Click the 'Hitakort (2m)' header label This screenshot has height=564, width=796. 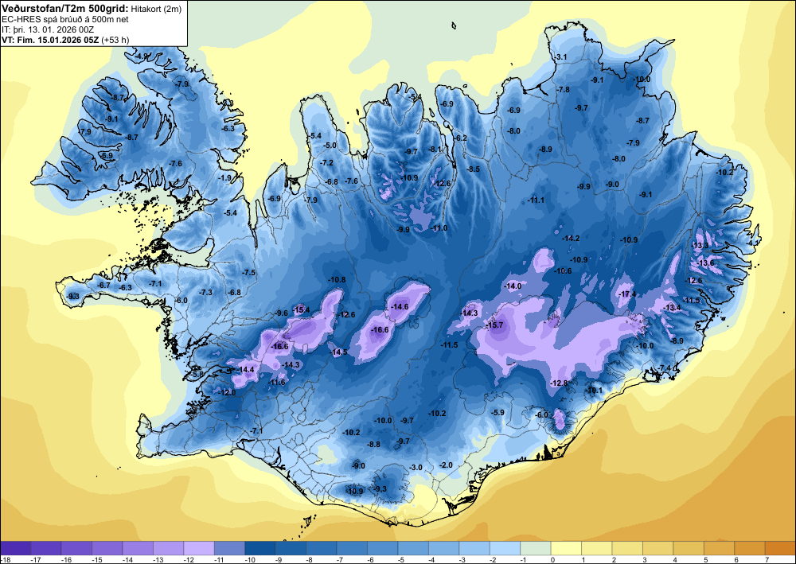coord(156,8)
